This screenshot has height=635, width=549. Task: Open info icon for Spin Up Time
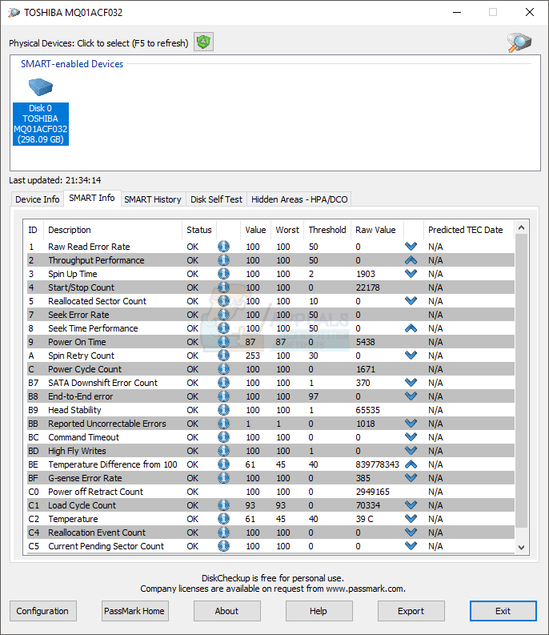pyautogui.click(x=223, y=274)
